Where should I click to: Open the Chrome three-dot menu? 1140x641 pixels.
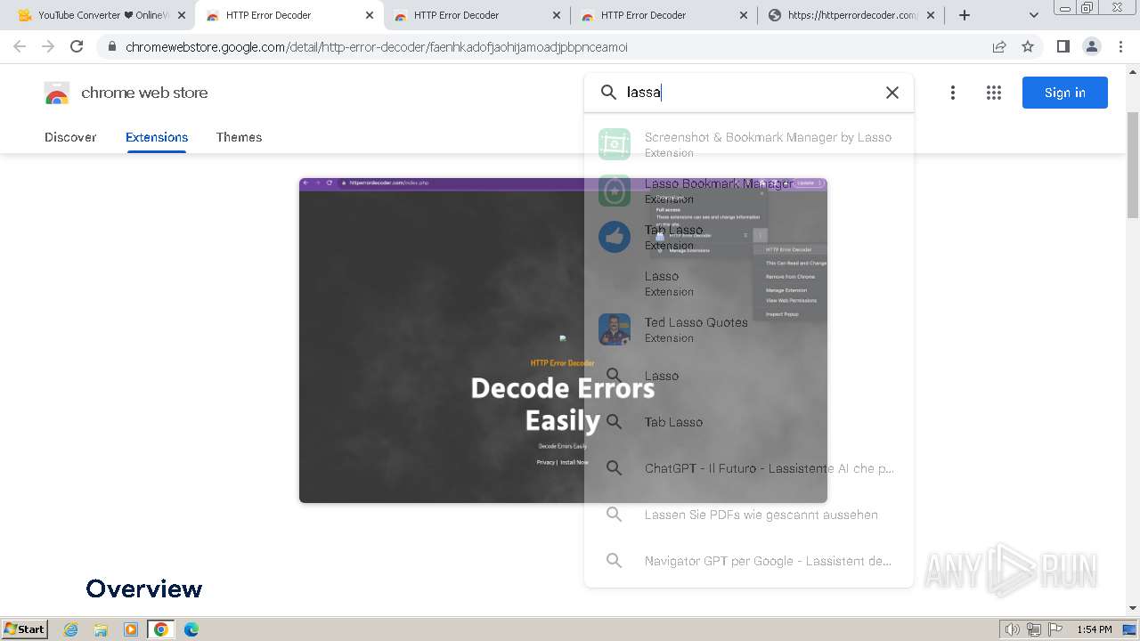point(1120,46)
